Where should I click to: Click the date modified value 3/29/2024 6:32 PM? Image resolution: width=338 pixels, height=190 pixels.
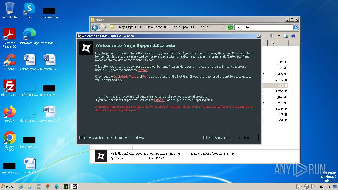click(x=167, y=154)
